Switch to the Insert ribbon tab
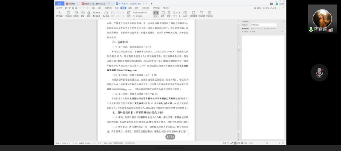 [x=100, y=8]
